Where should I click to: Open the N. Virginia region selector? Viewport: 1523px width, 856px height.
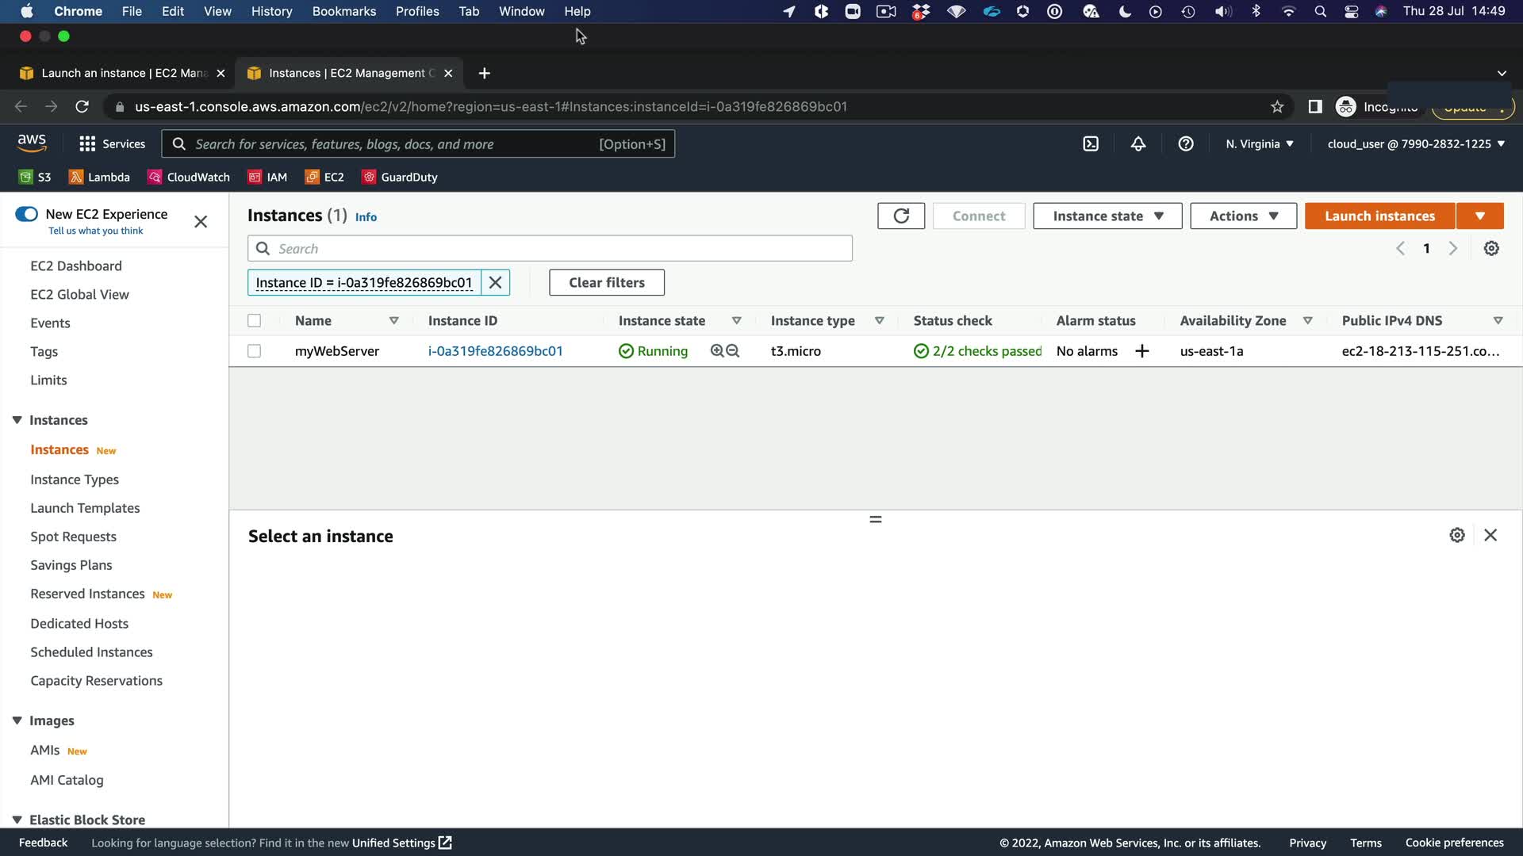click(1259, 143)
